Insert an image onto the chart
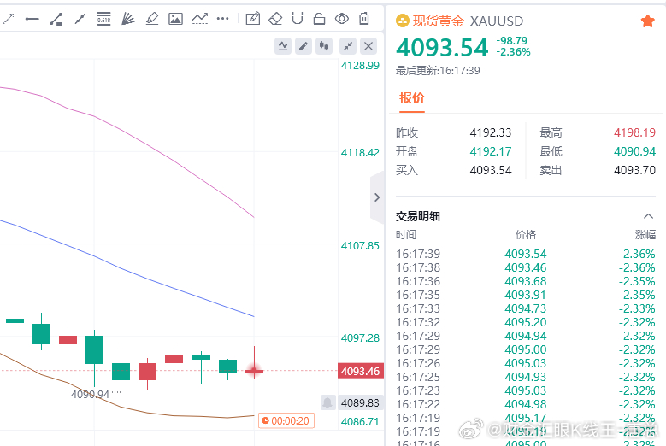The height and width of the screenshot is (446, 666). (175, 19)
